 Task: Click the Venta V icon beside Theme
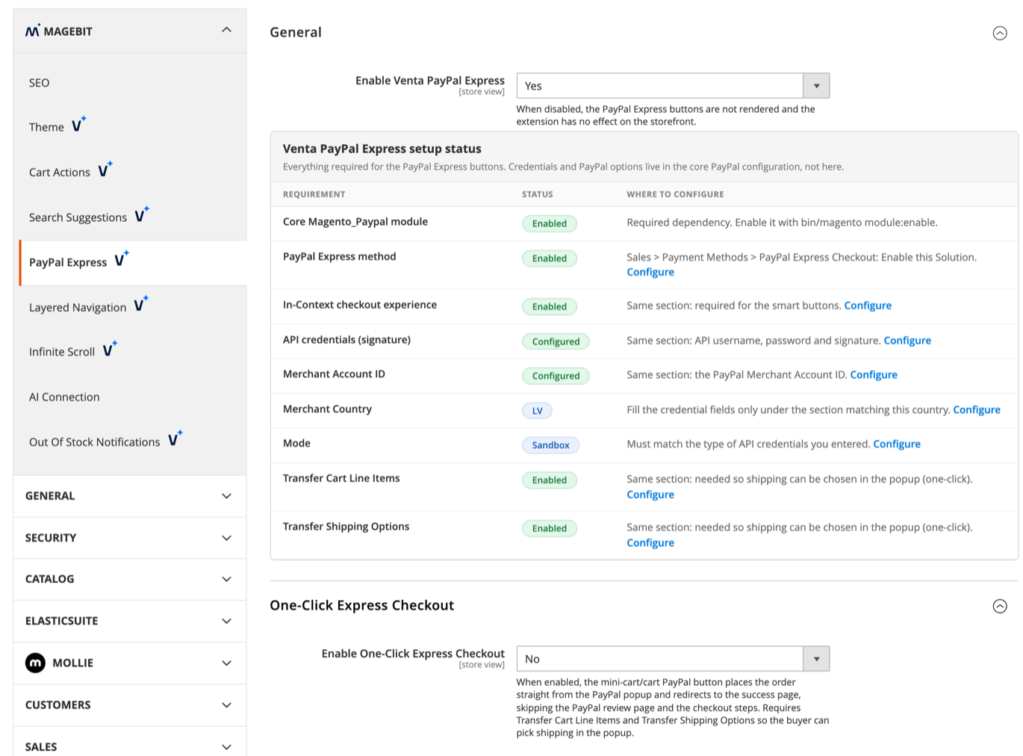pos(78,125)
